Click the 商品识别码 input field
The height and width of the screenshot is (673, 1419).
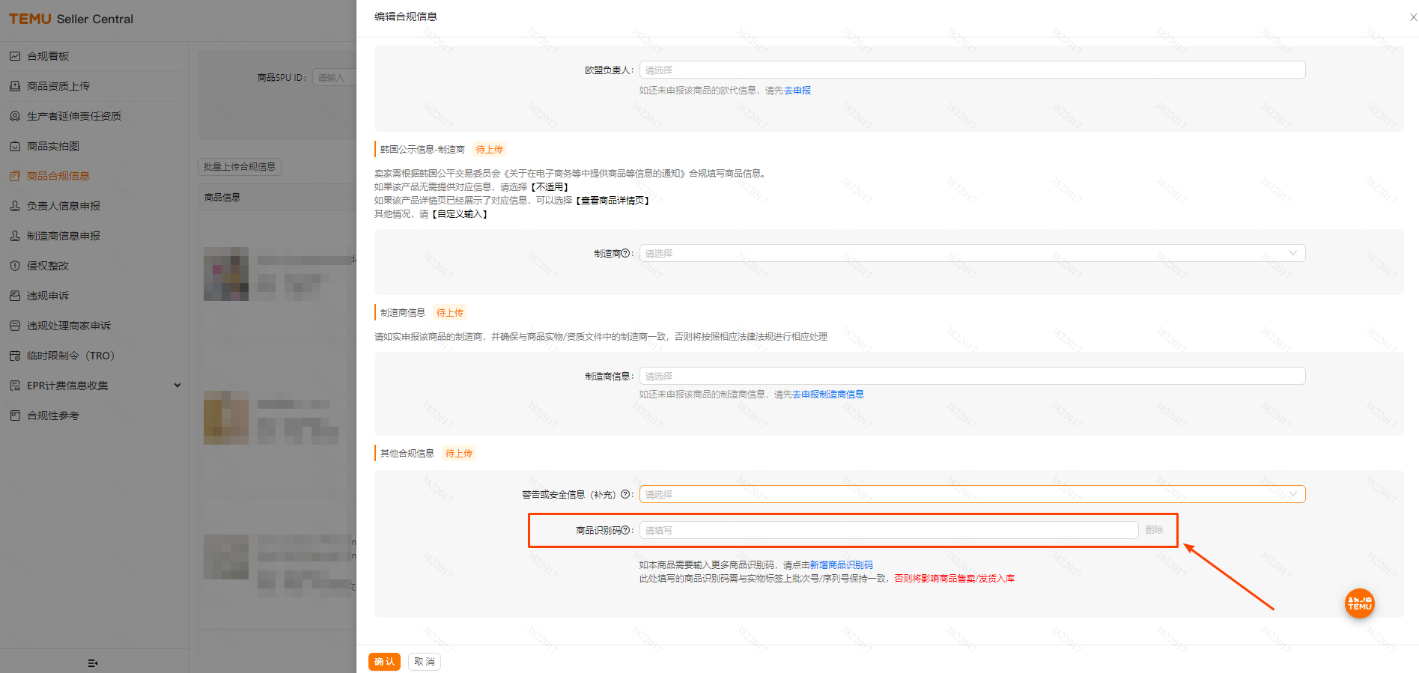coord(889,530)
